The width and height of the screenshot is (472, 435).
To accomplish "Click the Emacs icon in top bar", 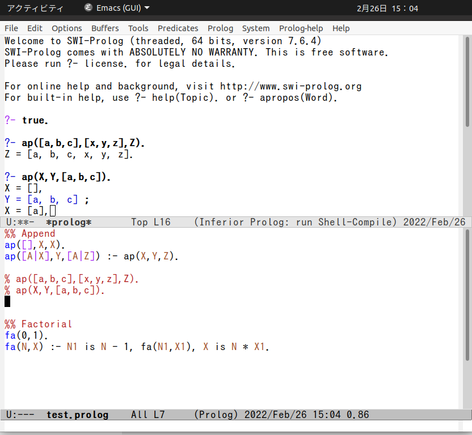I will pyautogui.click(x=88, y=7).
